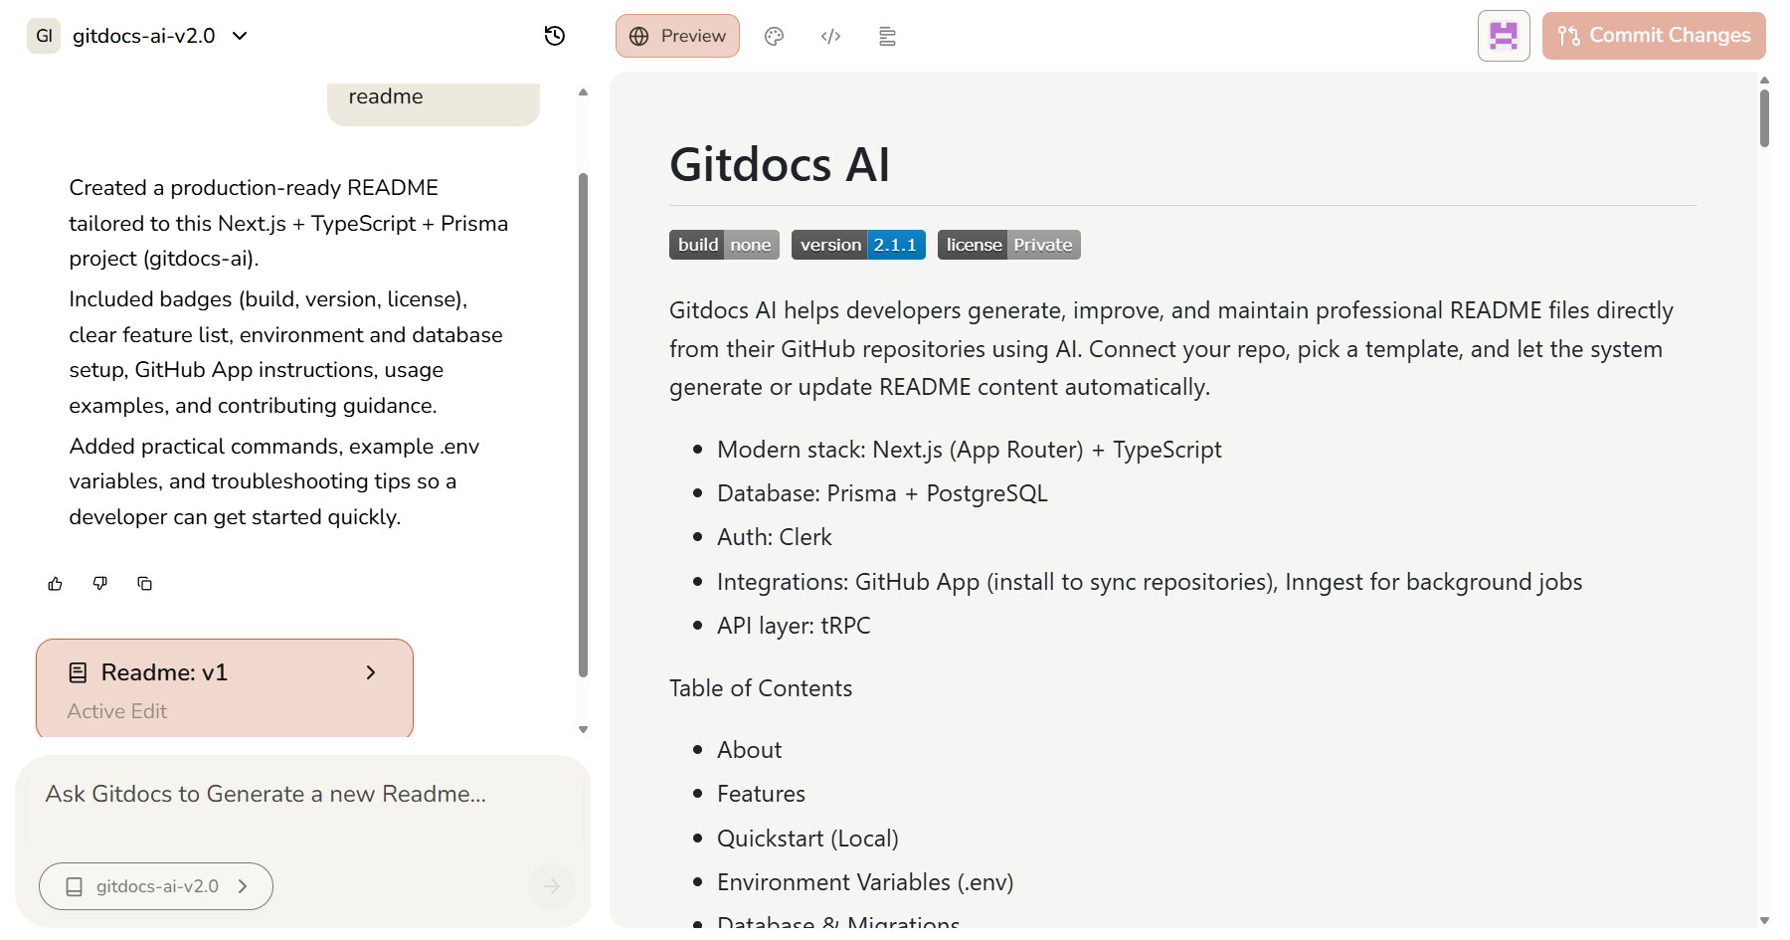Image resolution: width=1790 pixels, height=940 pixels.
Task: Click the book icon beside gitdocs-ai-v2.0 selector
Action: click(74, 886)
